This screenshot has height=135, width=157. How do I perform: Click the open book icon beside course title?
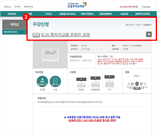(36, 35)
